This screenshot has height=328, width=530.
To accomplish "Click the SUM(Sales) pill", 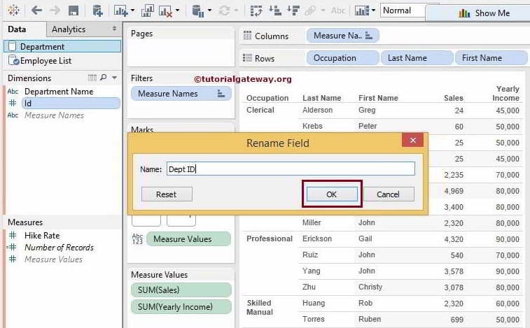I will pyautogui.click(x=181, y=290).
